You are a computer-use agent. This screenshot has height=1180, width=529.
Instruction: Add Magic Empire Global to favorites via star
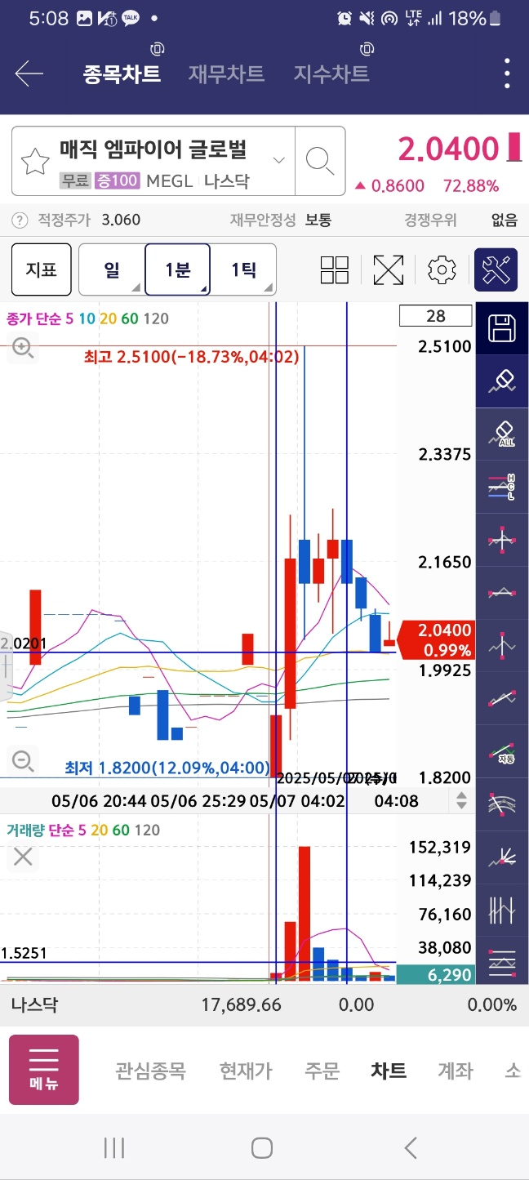point(35,162)
